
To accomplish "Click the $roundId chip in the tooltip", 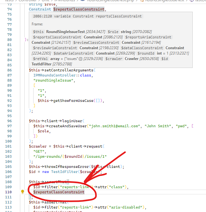I will point(146,53).
